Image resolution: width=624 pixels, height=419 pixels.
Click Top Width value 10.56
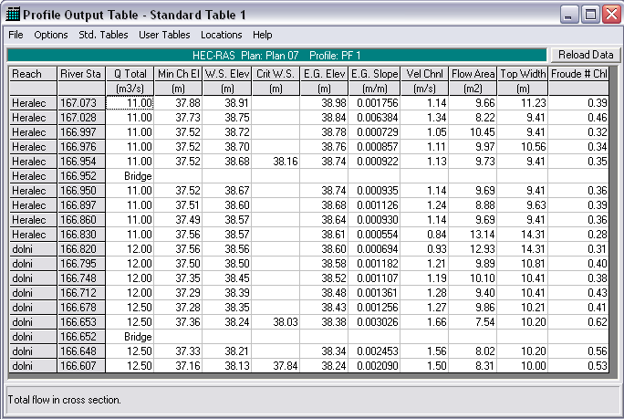click(523, 147)
